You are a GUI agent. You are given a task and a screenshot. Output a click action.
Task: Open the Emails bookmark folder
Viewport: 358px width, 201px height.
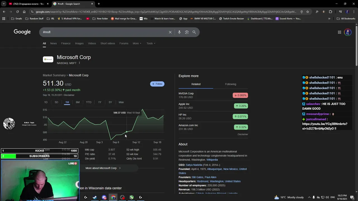[17, 19]
